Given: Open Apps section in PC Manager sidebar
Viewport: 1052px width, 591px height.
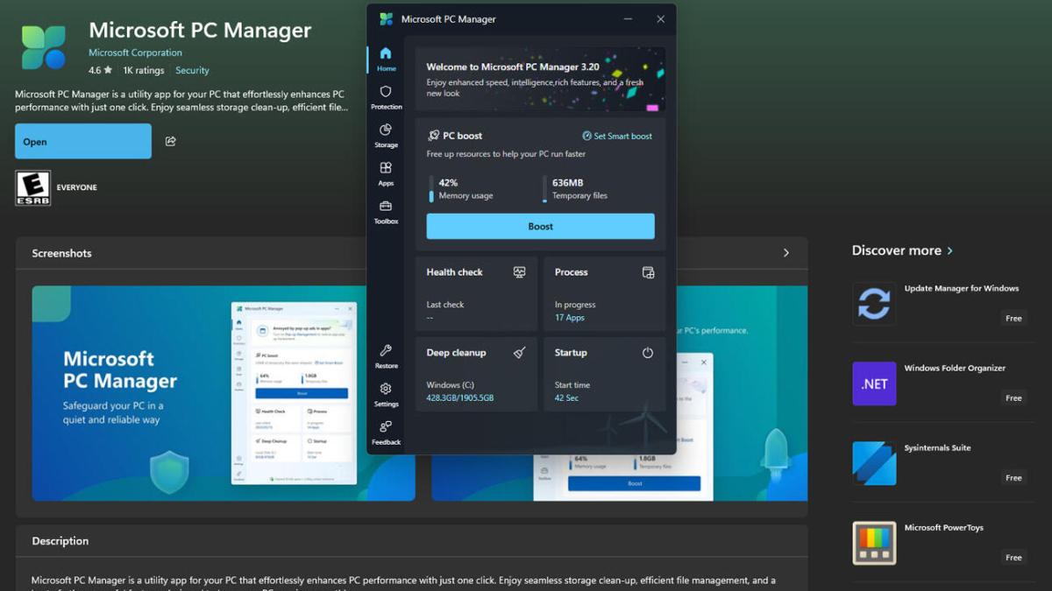Looking at the screenshot, I should [x=386, y=173].
